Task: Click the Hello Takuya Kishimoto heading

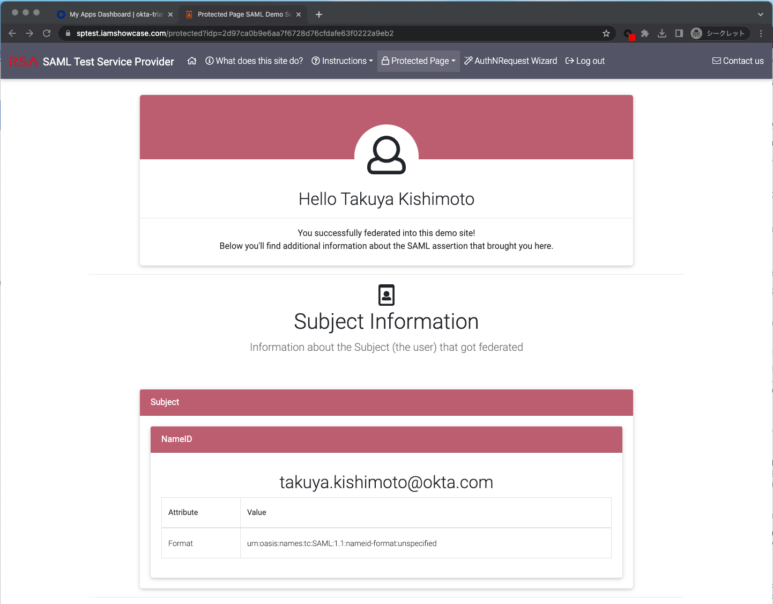Action: click(x=386, y=199)
